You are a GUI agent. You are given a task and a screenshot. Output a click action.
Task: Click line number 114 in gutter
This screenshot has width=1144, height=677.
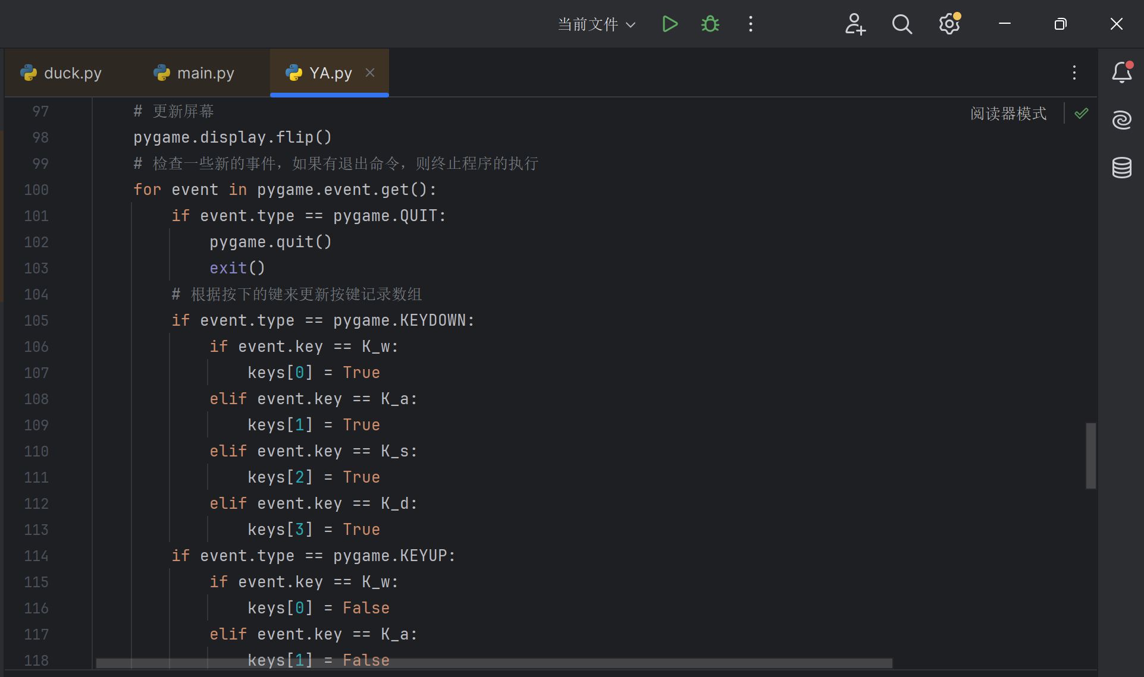point(36,556)
